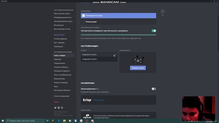Click the red 'Выйти' log out entry
Image resolution: width=219 pixels, height=123 pixels.
56,102
